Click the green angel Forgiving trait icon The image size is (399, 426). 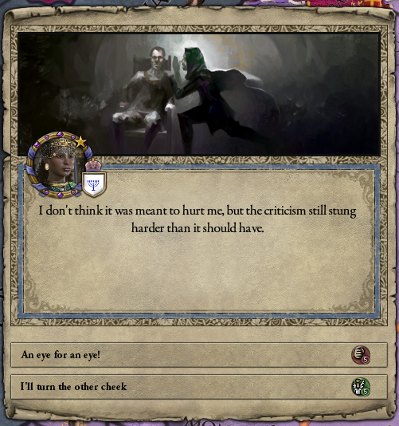(361, 387)
